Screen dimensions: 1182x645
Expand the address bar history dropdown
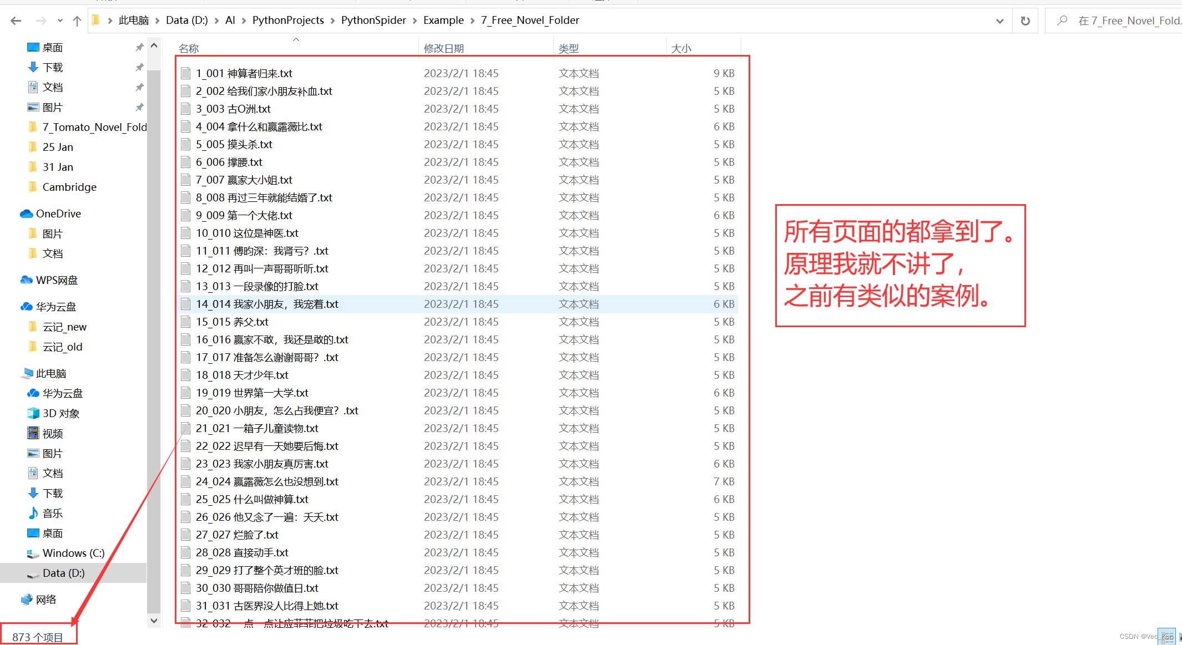click(x=999, y=21)
